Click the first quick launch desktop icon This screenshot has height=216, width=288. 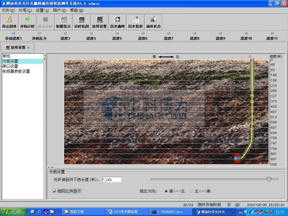33,212
